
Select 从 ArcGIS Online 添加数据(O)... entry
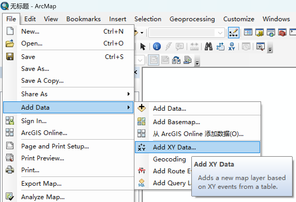pos(198,134)
